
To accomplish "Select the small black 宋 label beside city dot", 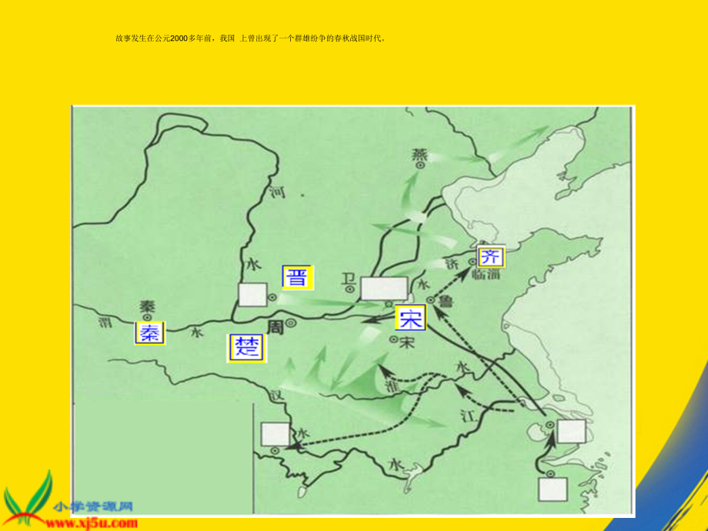I will (406, 343).
